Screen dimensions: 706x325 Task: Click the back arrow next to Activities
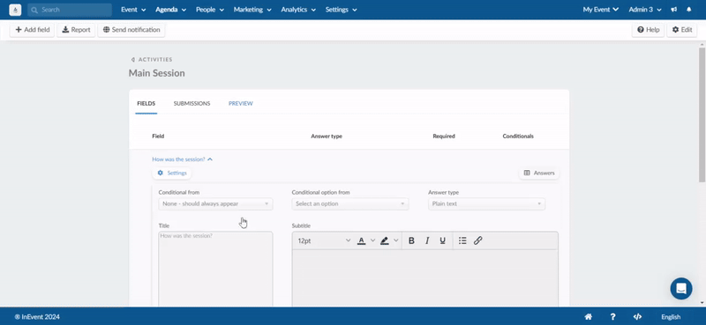coord(132,59)
